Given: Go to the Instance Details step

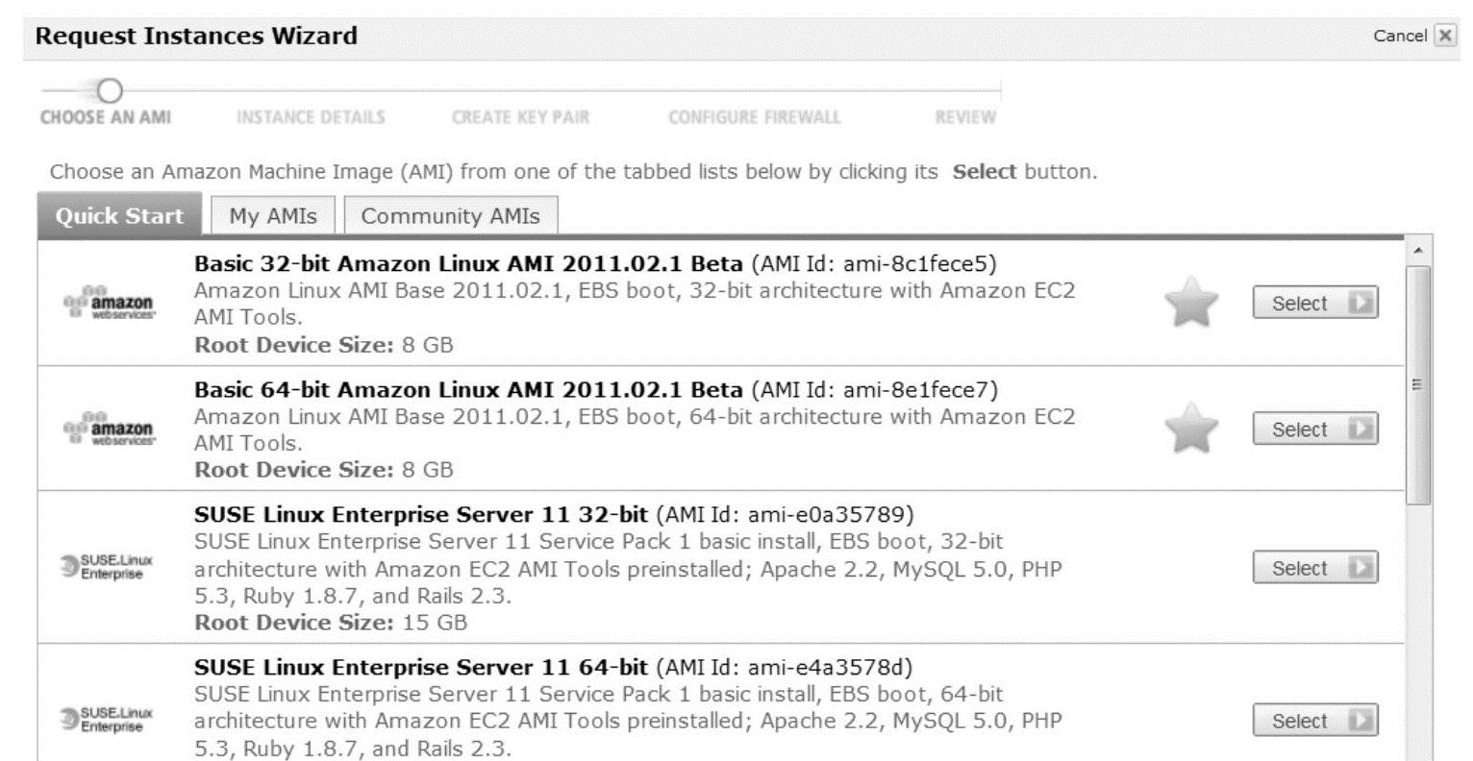Looking at the screenshot, I should (x=311, y=117).
